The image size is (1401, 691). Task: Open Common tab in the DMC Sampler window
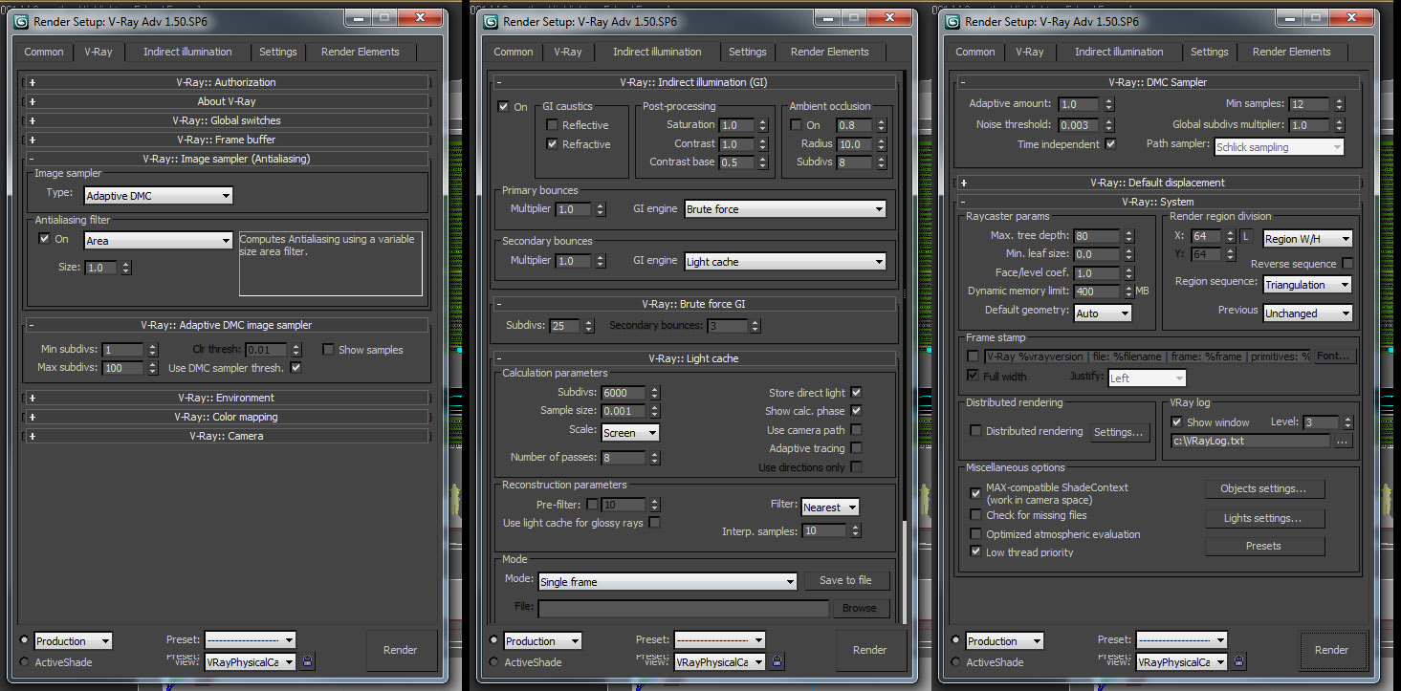pyautogui.click(x=974, y=52)
